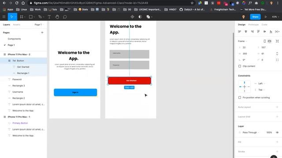282x158 pixels.
Task: Select Page 1 in the pages list
Action: point(11,45)
